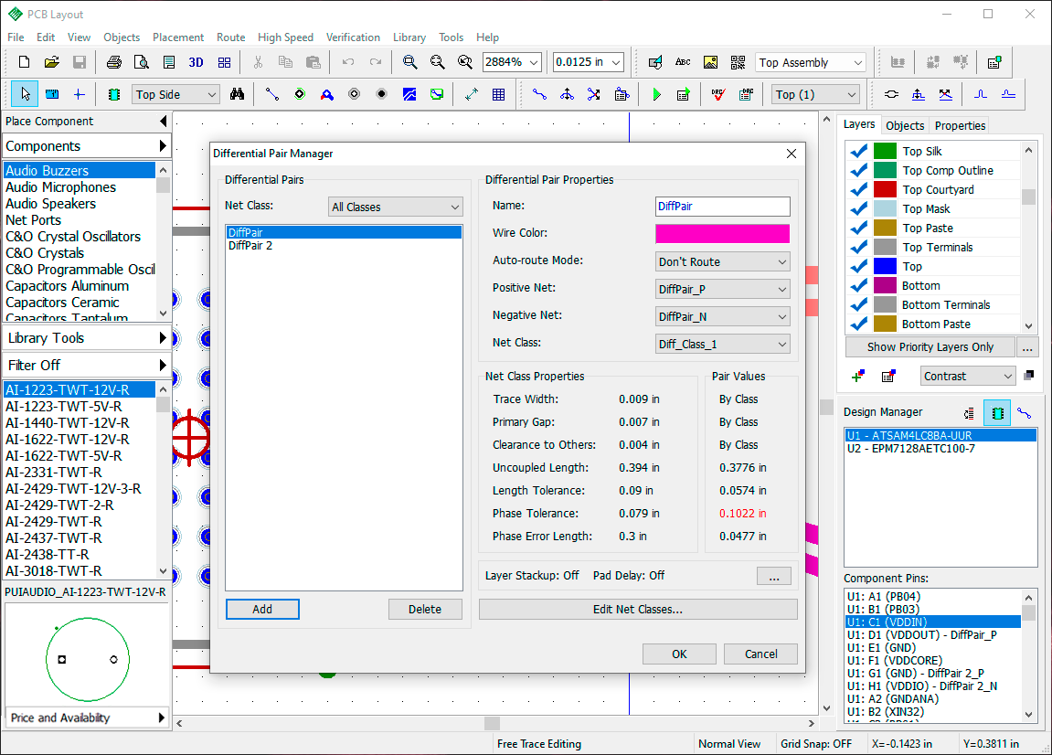This screenshot has height=755, width=1052.
Task: Open the 3D preview
Action: [196, 62]
